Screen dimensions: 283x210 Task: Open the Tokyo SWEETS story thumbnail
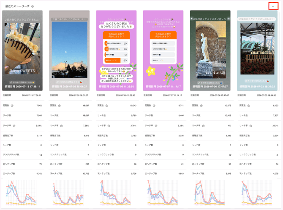22,51
